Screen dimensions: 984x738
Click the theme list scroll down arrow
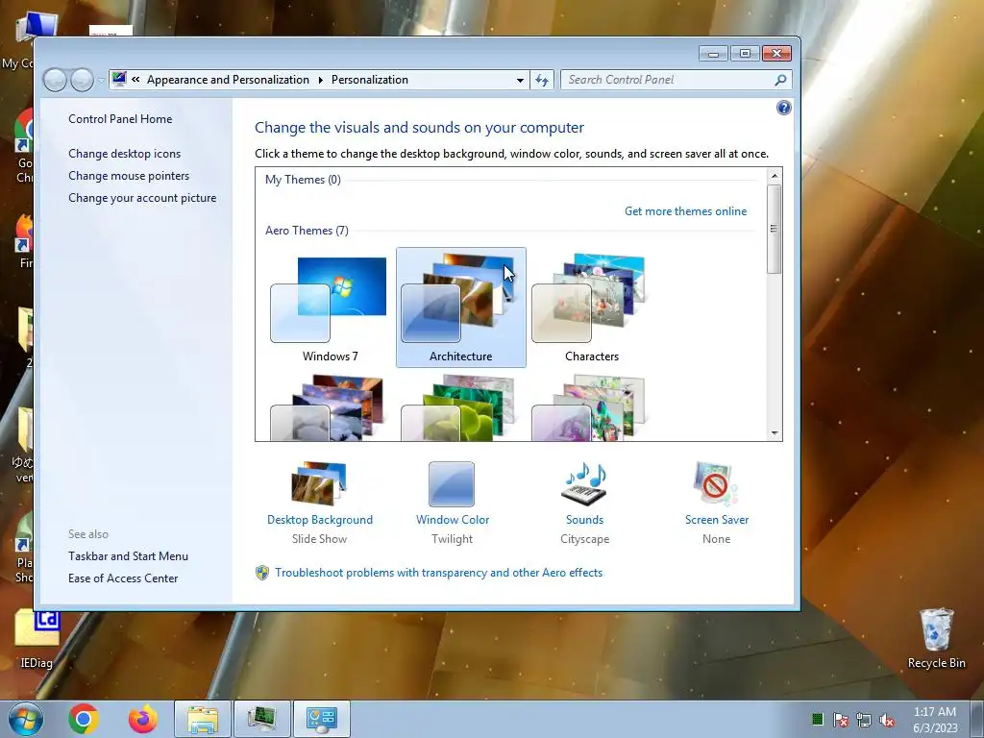pyautogui.click(x=775, y=433)
